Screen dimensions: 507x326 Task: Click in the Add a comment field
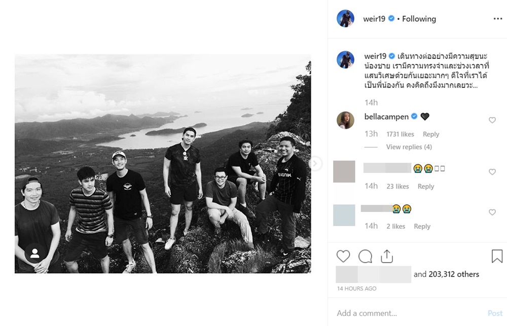point(406,313)
